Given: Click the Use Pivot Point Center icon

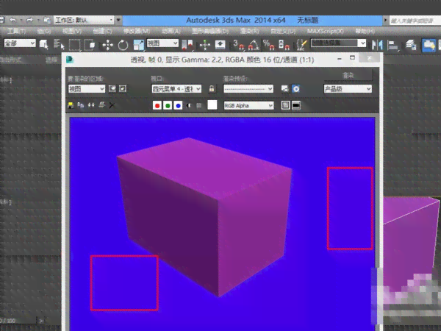Looking at the screenshot, I should [187, 45].
